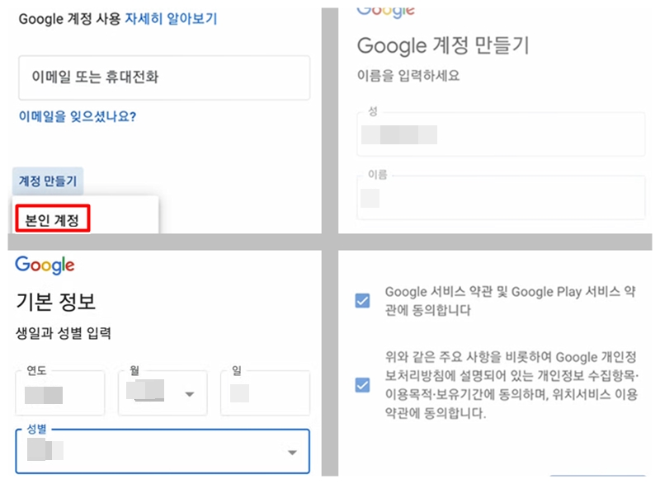The height and width of the screenshot is (484, 660).
Task: Open the 이메일을 잊으셨나요? link
Action: pyautogui.click(x=78, y=116)
